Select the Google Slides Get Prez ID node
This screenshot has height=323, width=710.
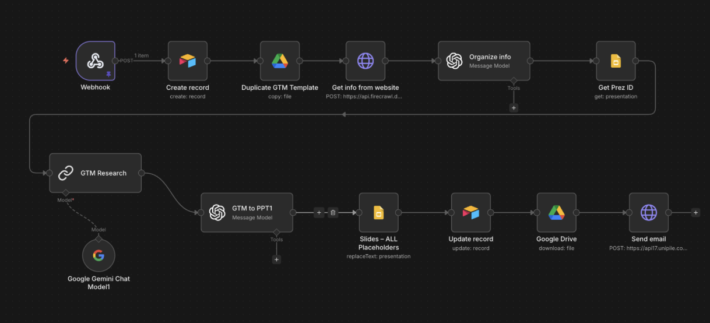[x=616, y=61]
